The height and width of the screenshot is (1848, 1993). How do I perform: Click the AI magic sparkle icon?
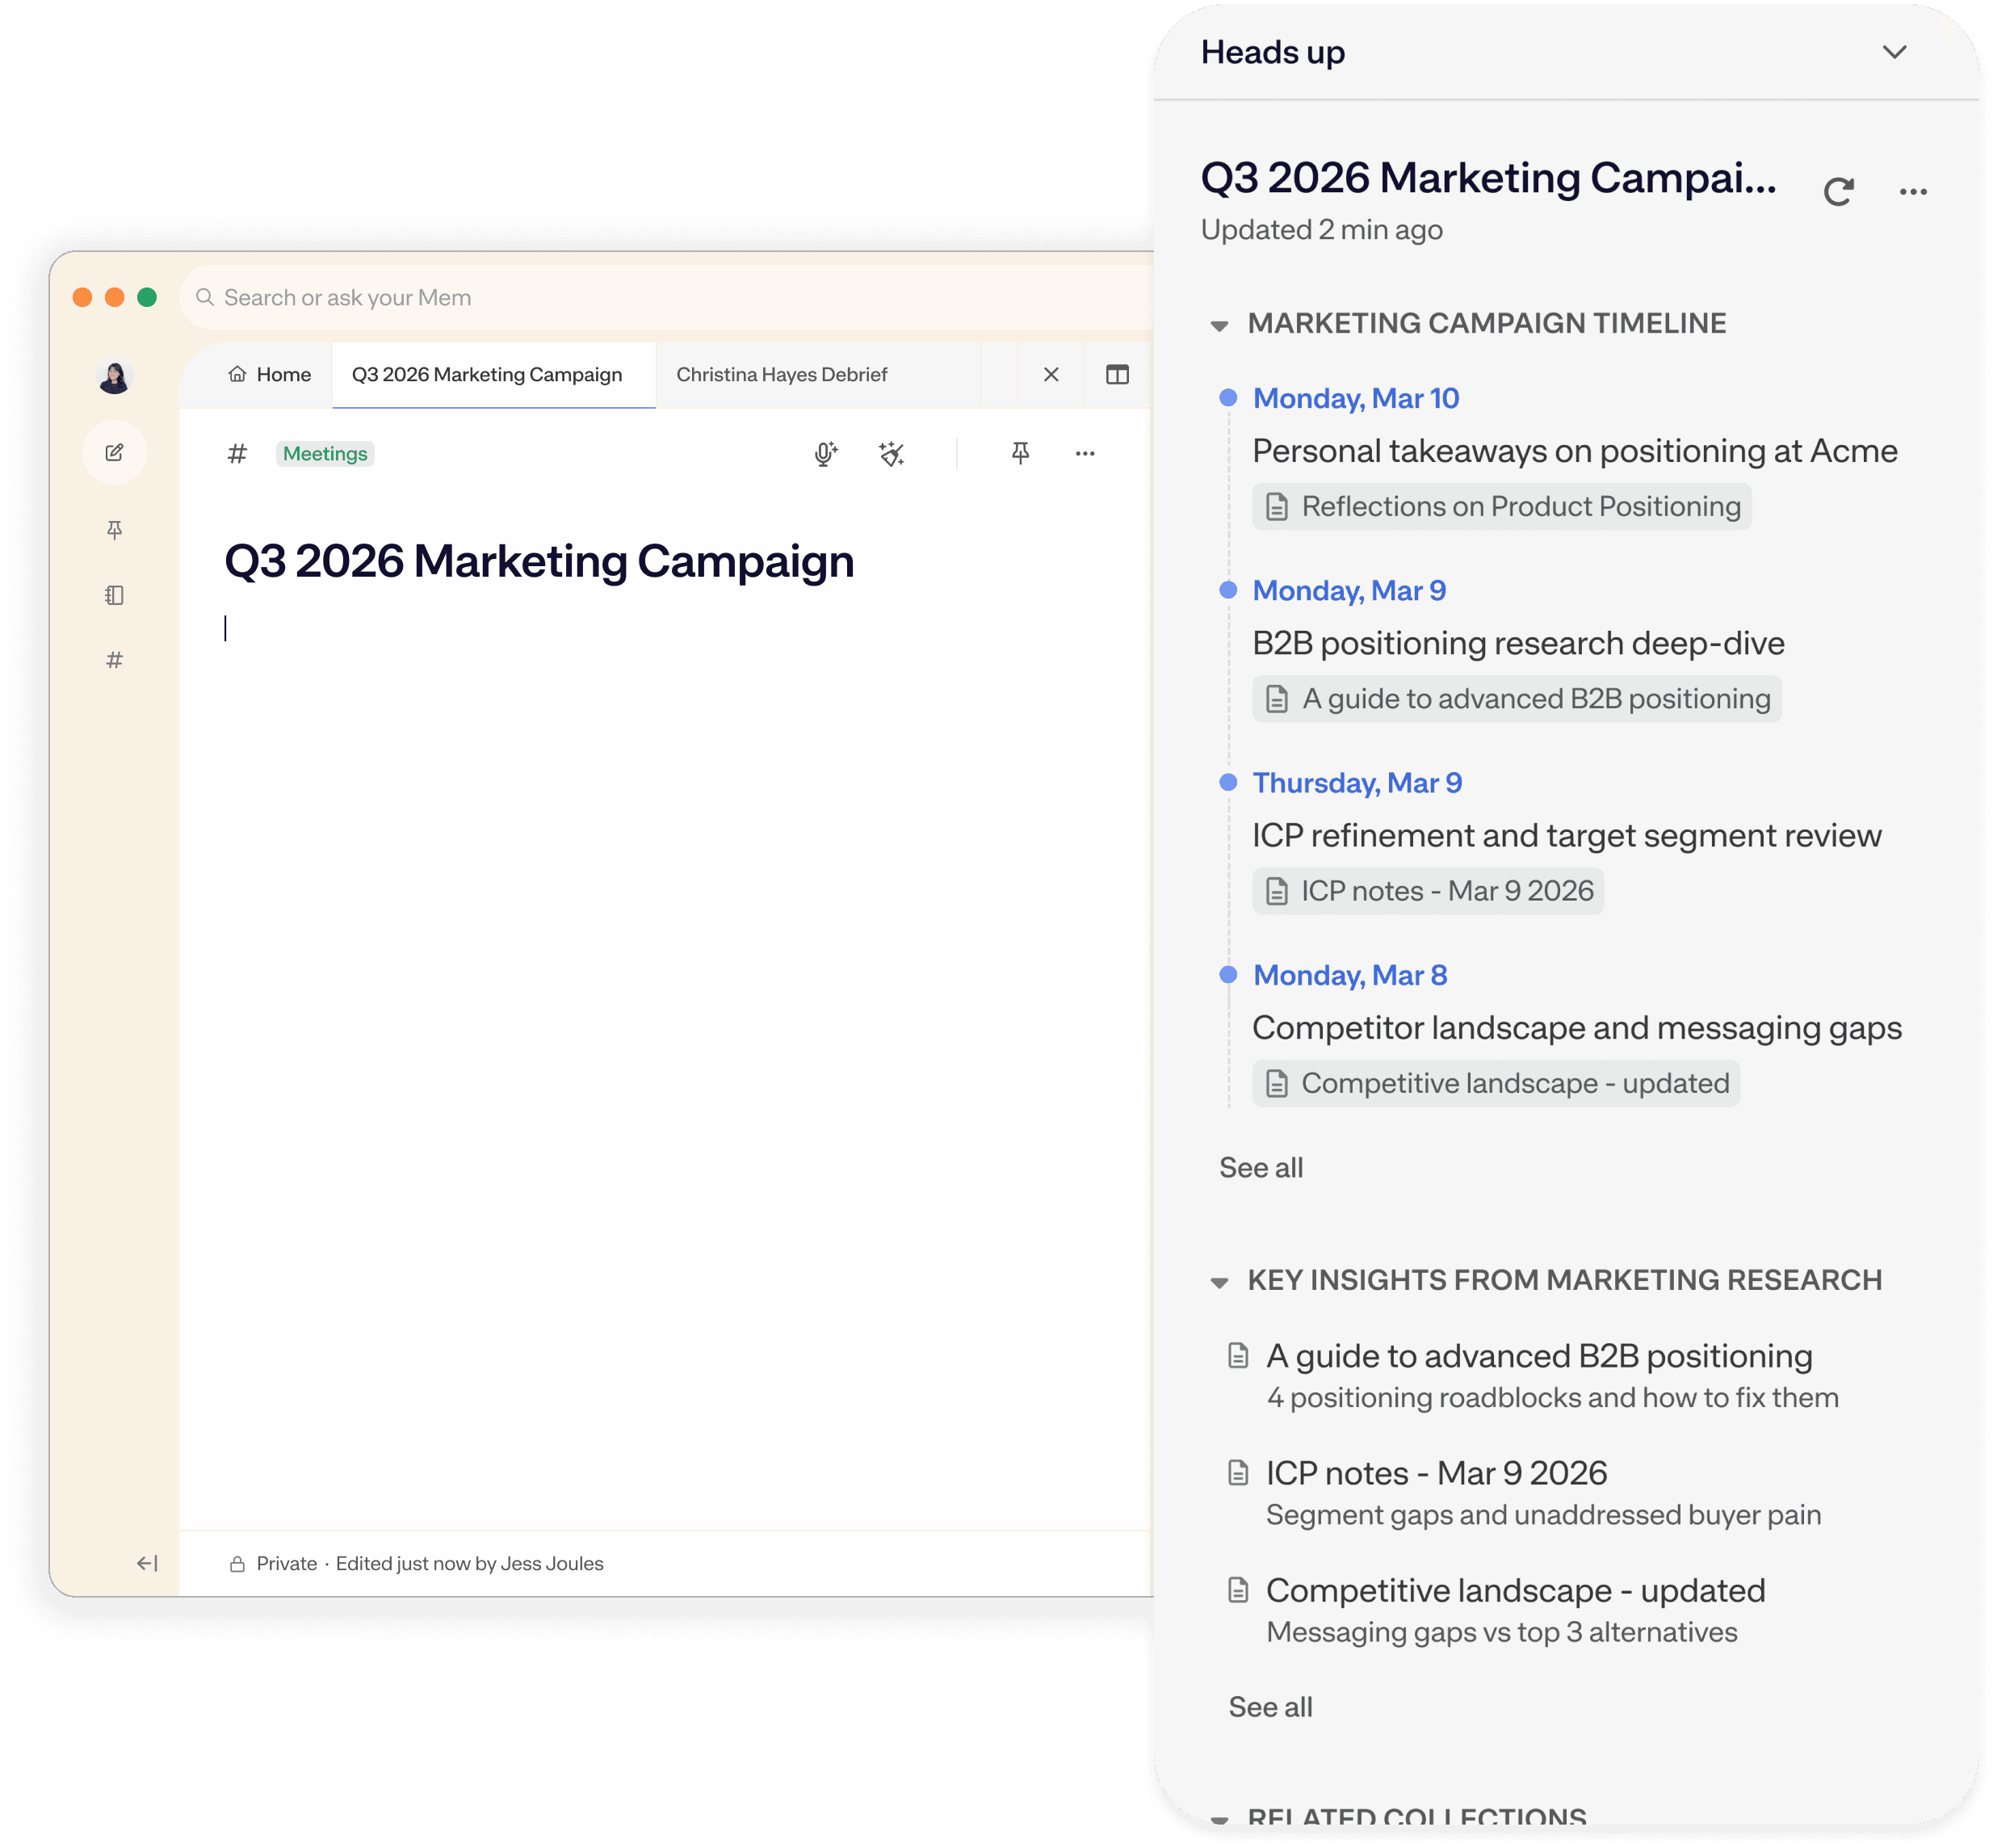[x=891, y=454]
